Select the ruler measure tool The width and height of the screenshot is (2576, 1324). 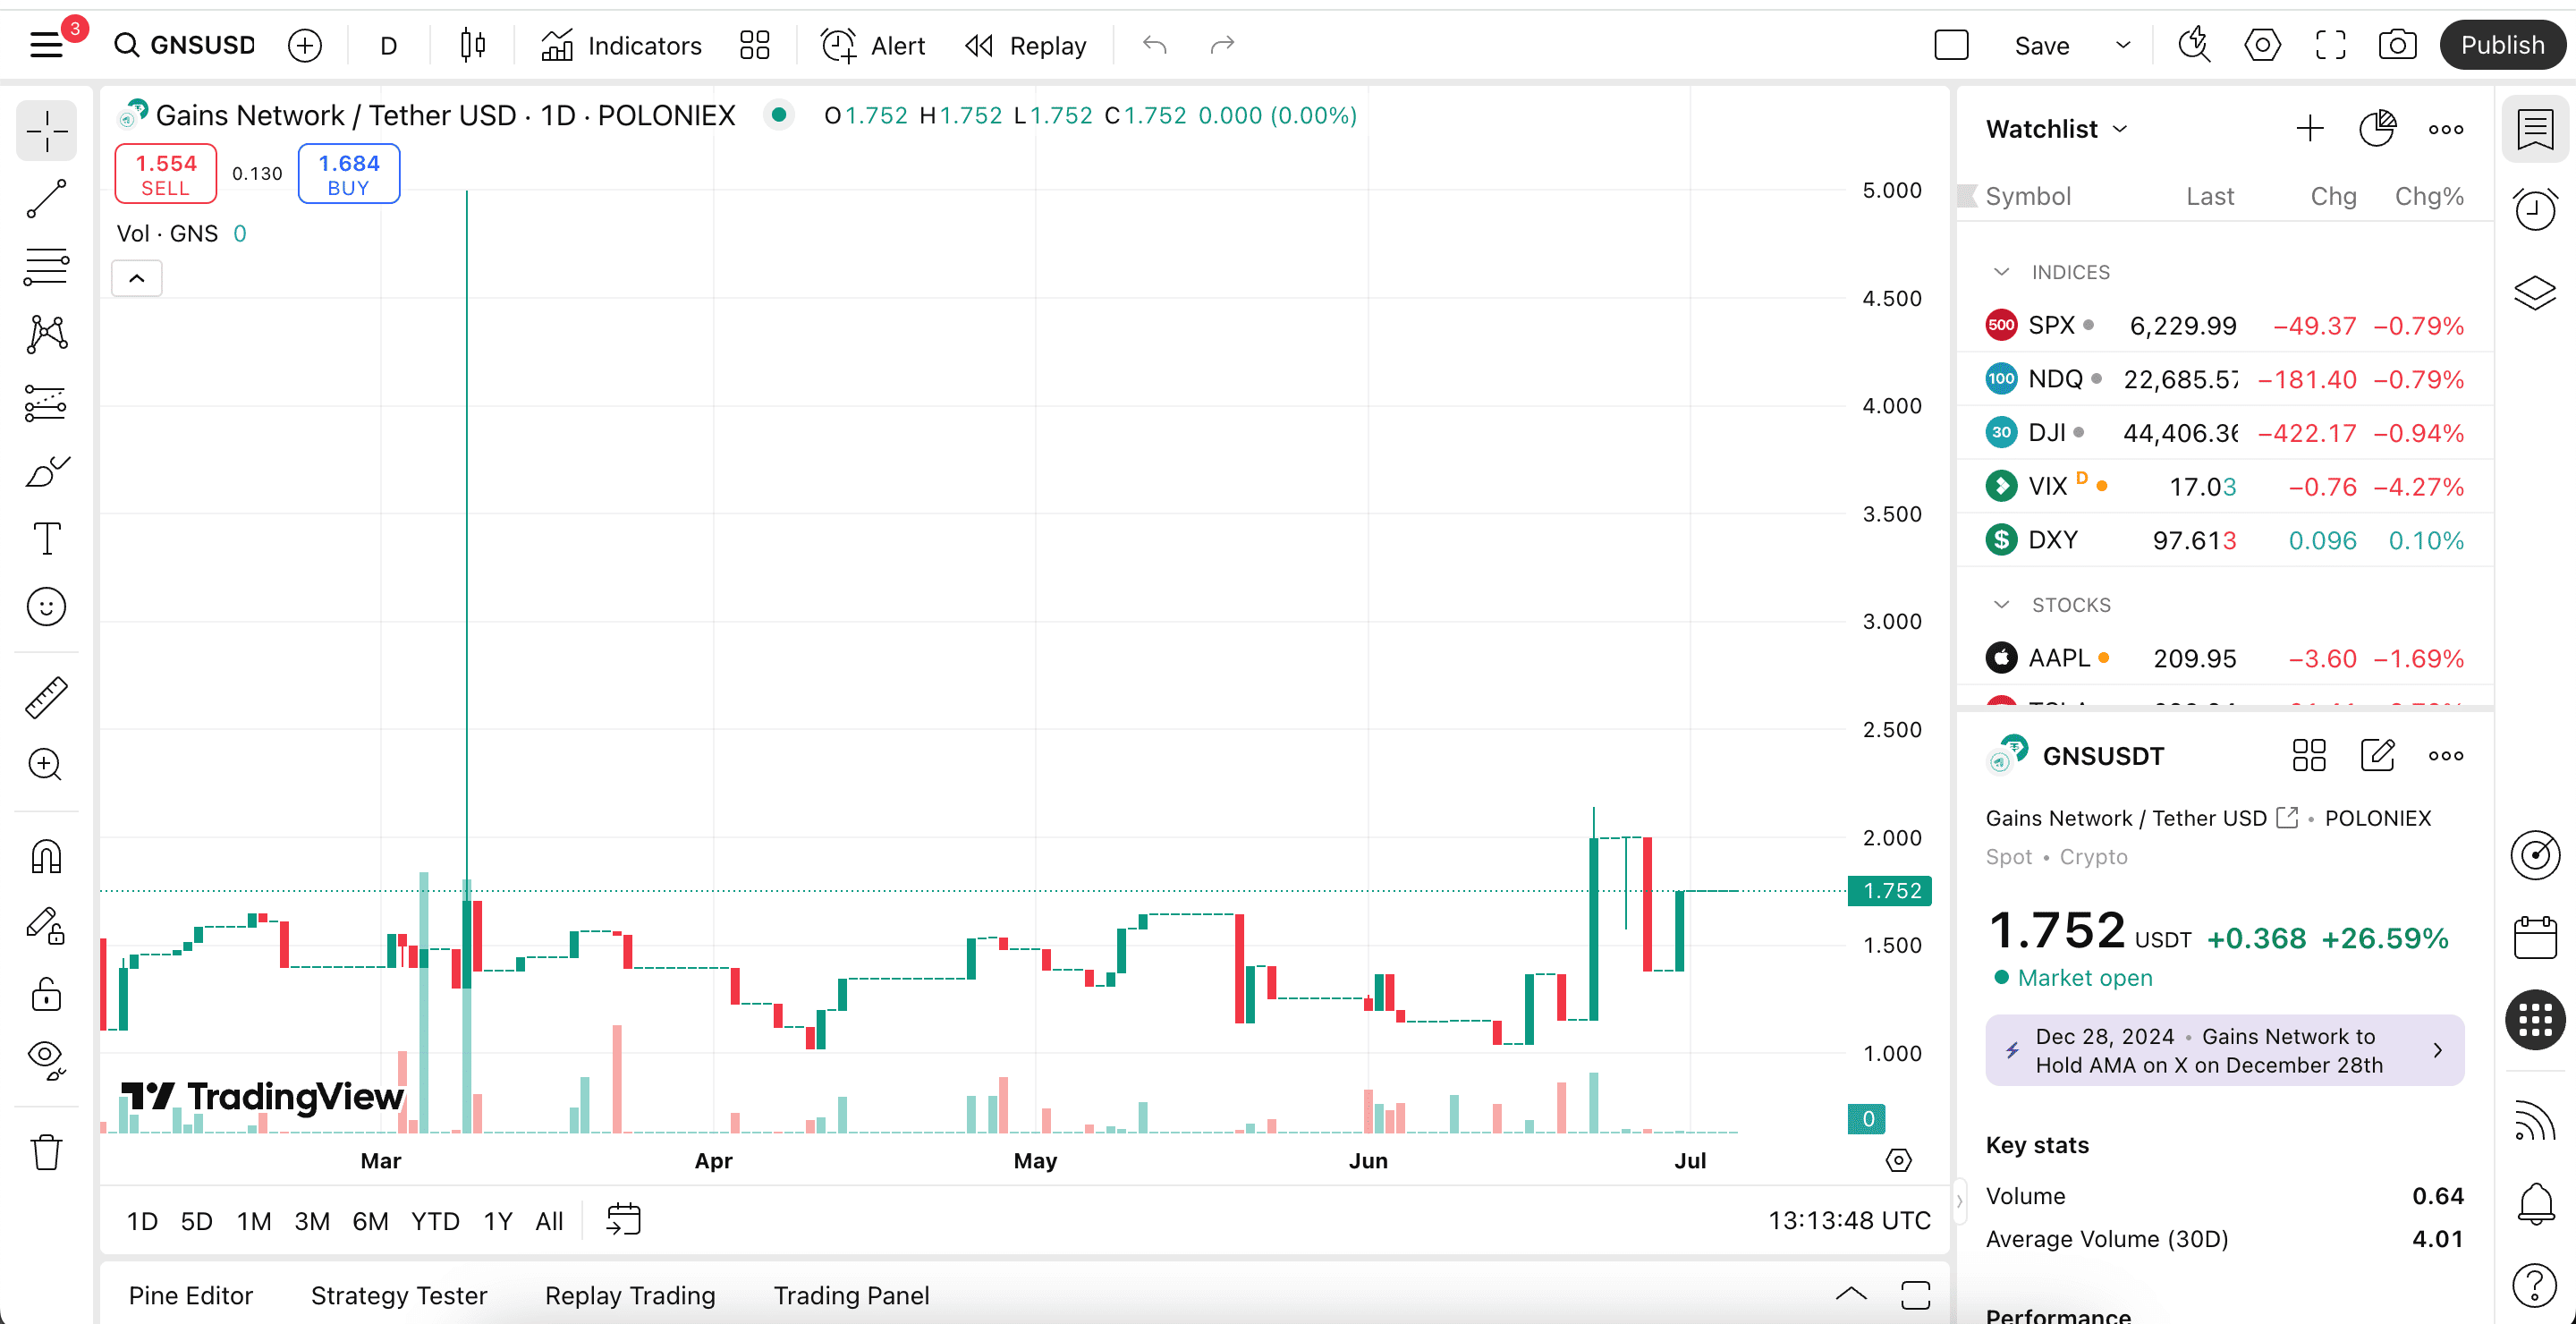click(46, 697)
